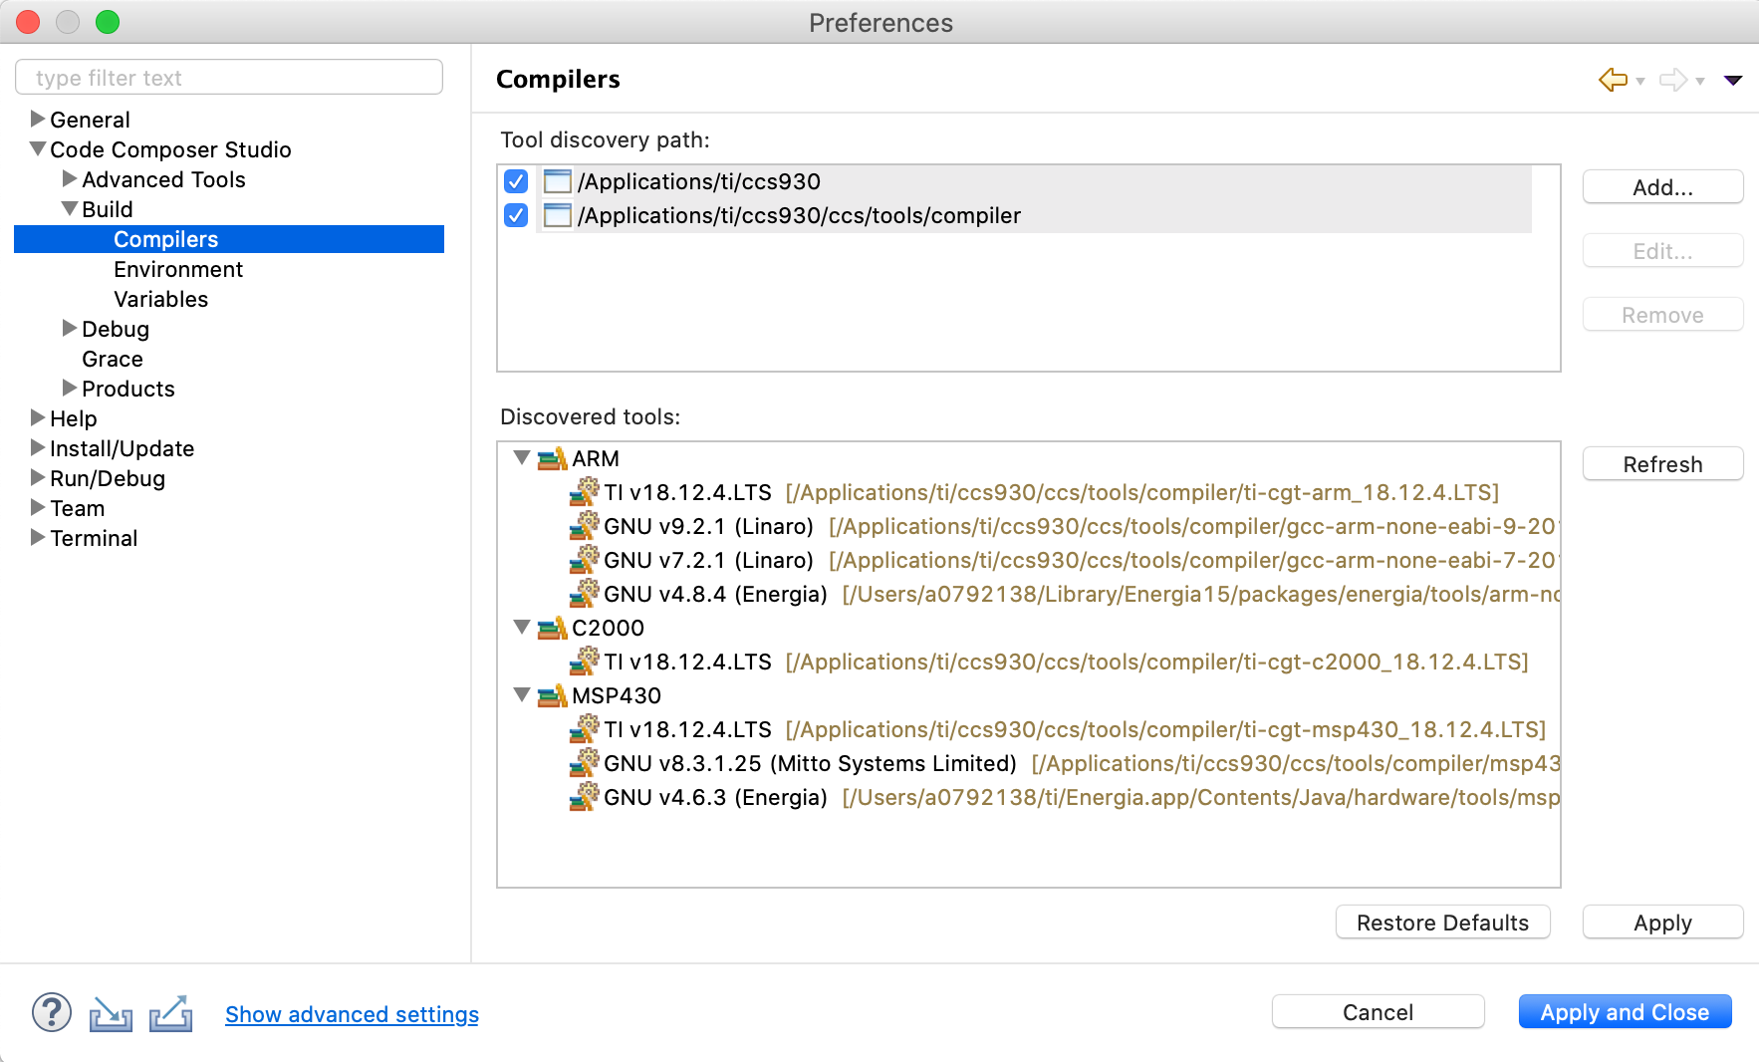1759x1062 pixels.
Task: Cancel the Preferences dialog
Action: (1378, 1012)
